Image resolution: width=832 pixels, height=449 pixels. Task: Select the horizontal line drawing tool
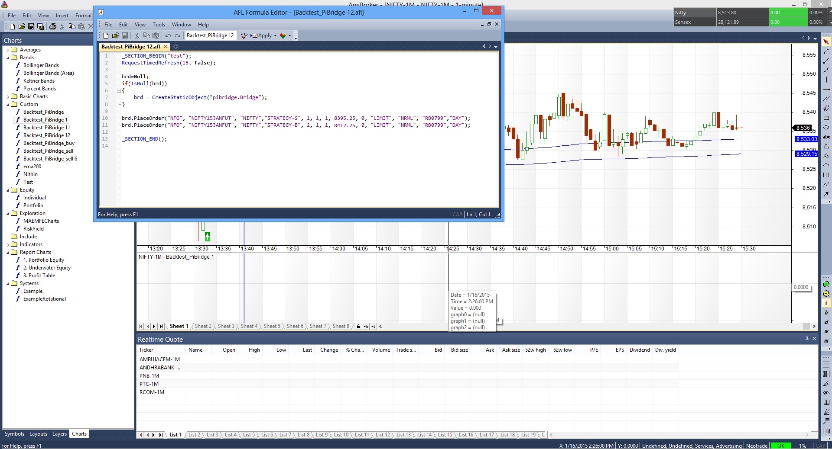click(826, 90)
